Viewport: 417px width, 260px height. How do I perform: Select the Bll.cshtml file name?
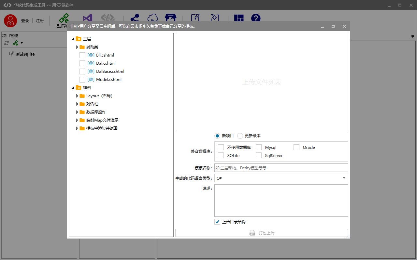coord(105,55)
